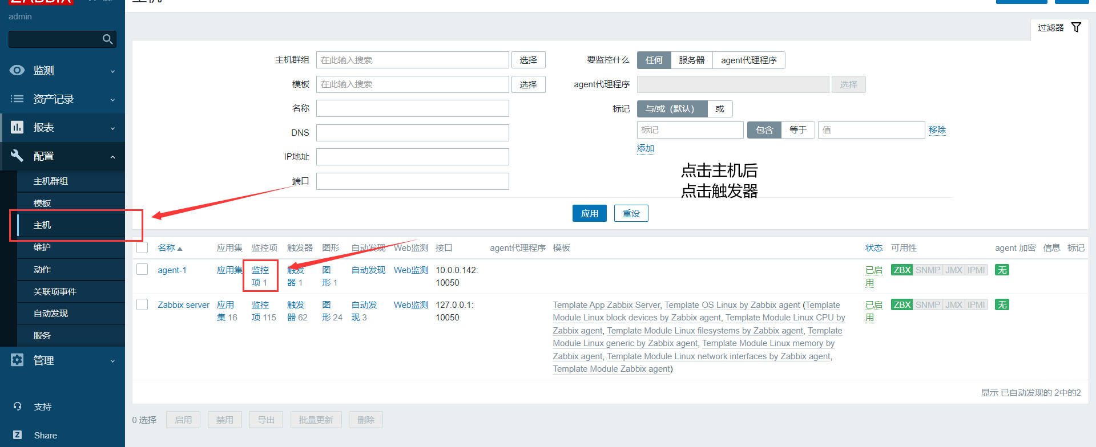Click the Inventory list icon
This screenshot has height=447, width=1096.
pyautogui.click(x=17, y=99)
